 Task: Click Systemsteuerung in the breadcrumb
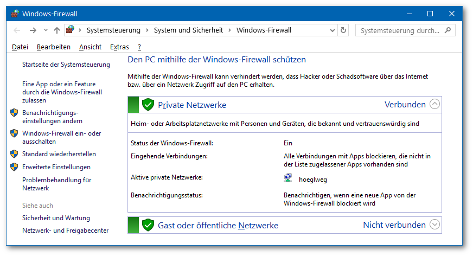tap(113, 30)
